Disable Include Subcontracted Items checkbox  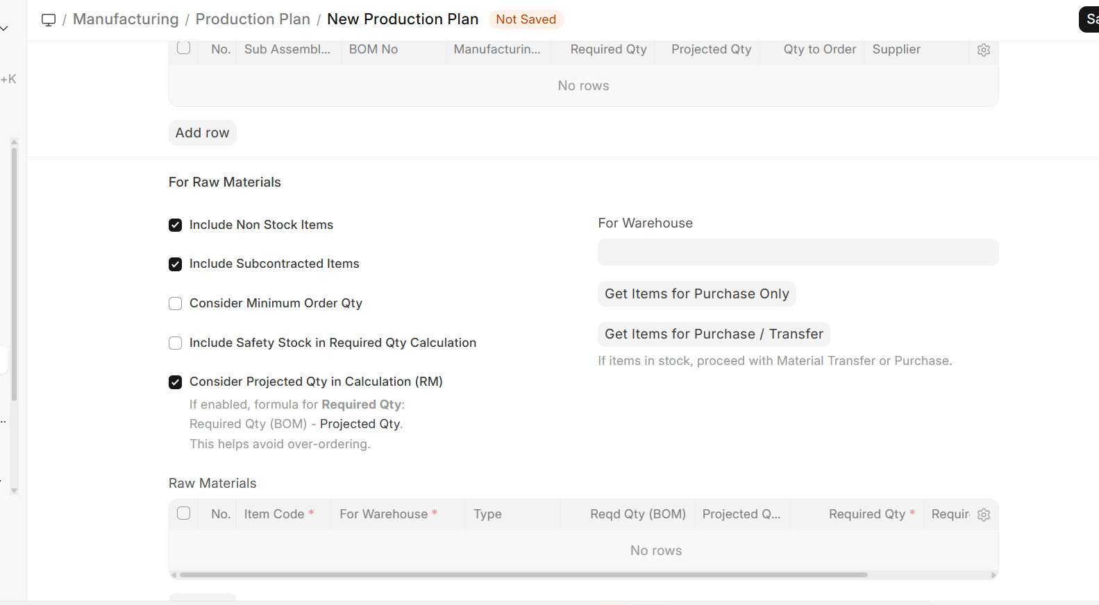[176, 264]
